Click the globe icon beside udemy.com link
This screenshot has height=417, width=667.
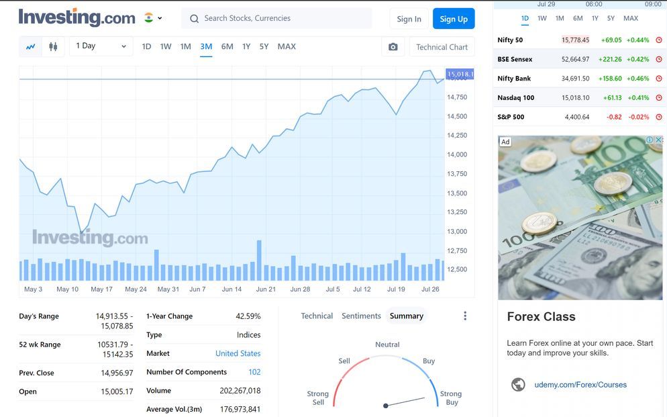click(x=518, y=385)
